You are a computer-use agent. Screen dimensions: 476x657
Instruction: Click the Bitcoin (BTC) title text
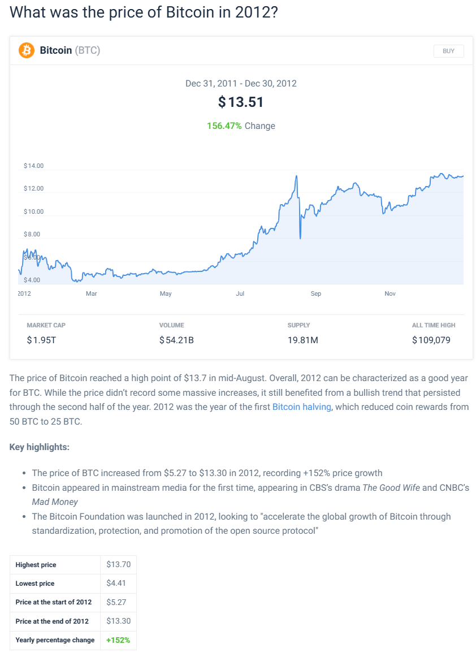point(70,50)
